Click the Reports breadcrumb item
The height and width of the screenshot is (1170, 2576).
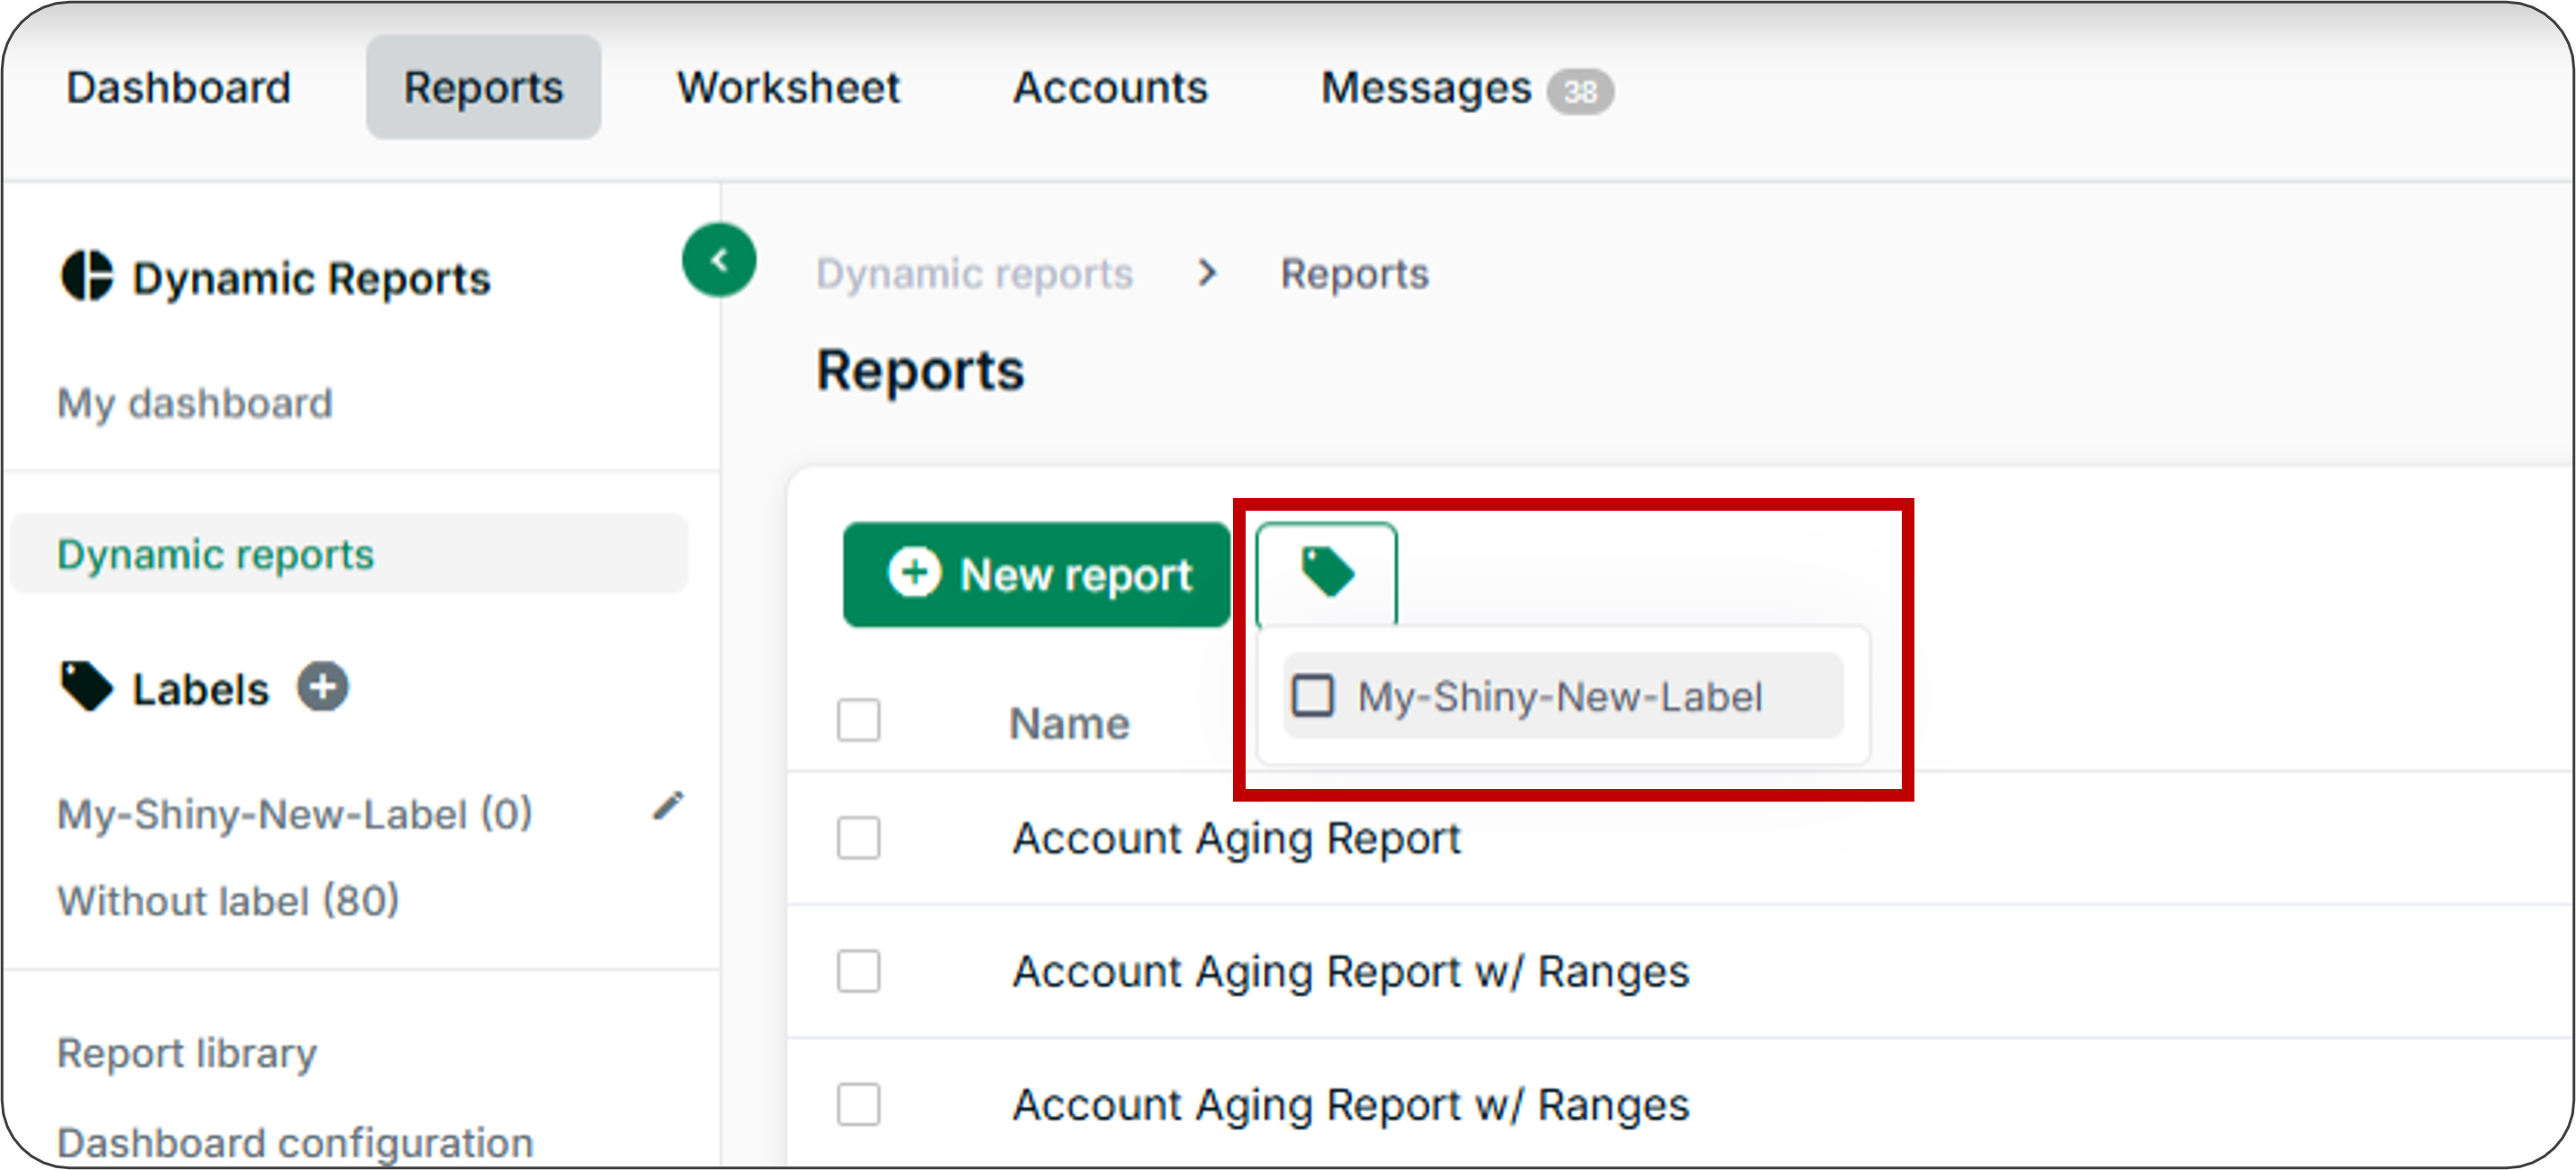pyautogui.click(x=1355, y=274)
